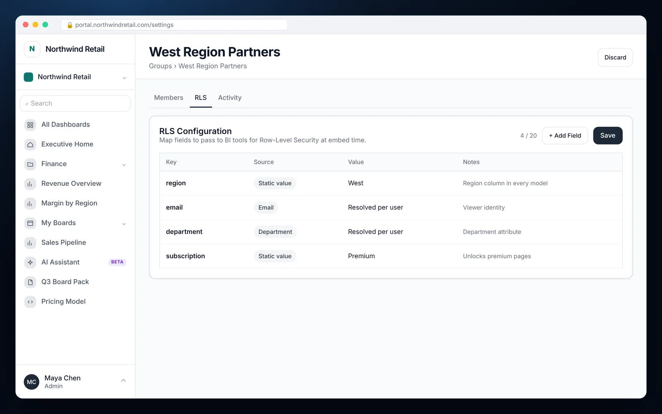
Task: Go to Groups breadcrumb link
Action: pyautogui.click(x=161, y=66)
